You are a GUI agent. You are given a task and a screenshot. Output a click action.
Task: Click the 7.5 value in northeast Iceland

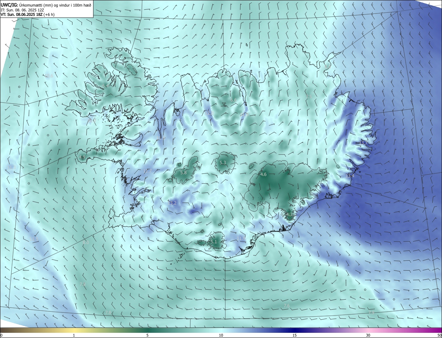click(x=309, y=96)
